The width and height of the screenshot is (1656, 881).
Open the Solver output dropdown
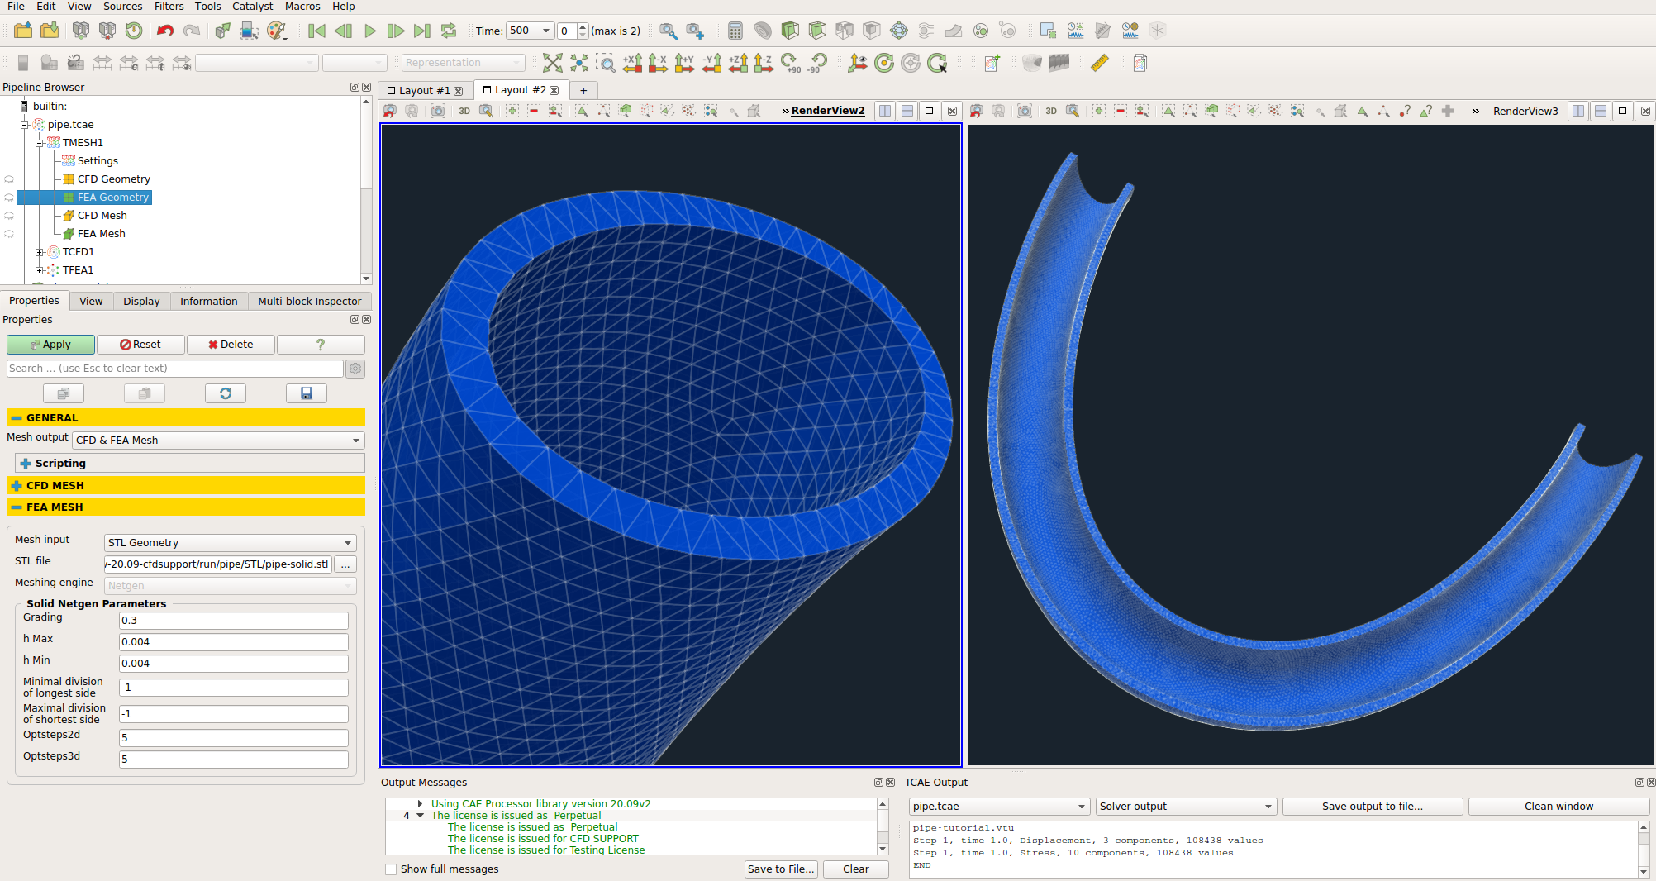(1185, 807)
